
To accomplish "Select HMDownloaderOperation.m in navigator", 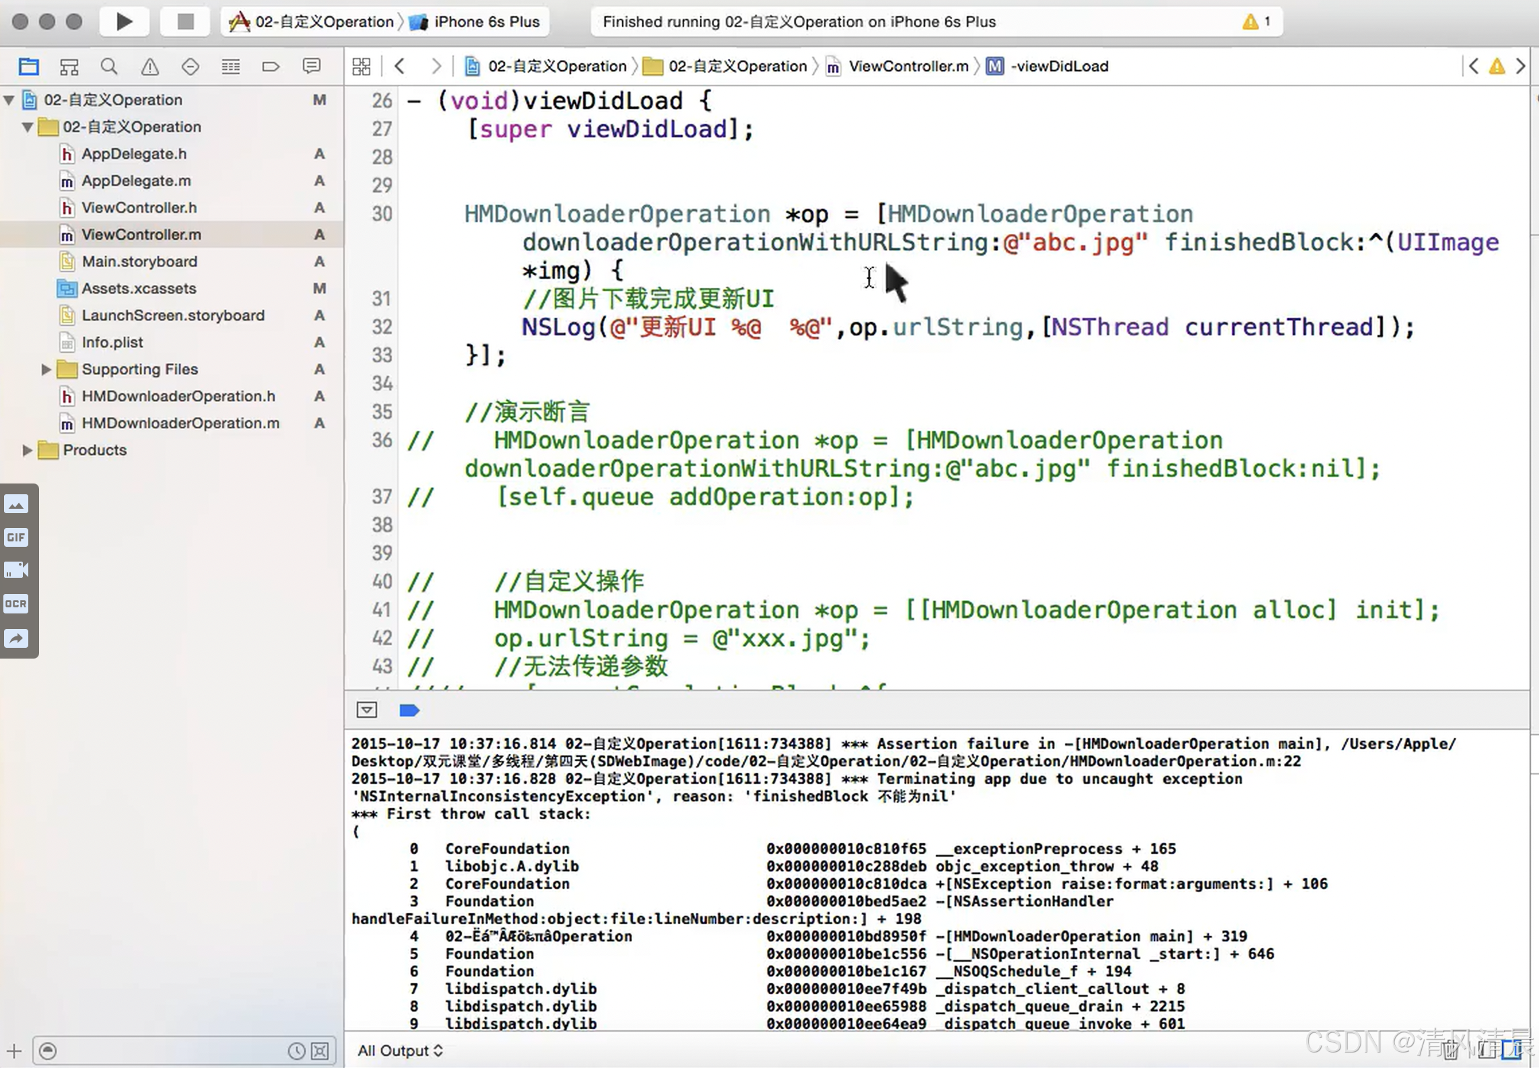I will tap(180, 424).
